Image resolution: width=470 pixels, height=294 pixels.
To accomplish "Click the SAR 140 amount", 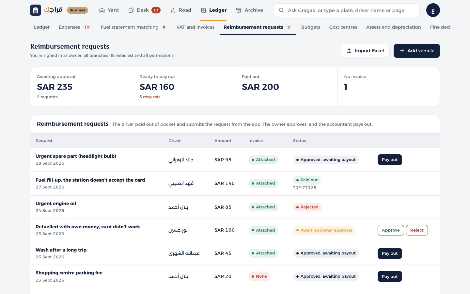I will 225,184.
